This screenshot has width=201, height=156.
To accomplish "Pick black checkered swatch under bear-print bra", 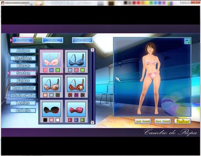I will [x=82, y=95].
